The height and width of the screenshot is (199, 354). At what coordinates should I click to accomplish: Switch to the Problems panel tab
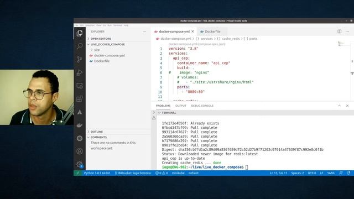pos(163,106)
